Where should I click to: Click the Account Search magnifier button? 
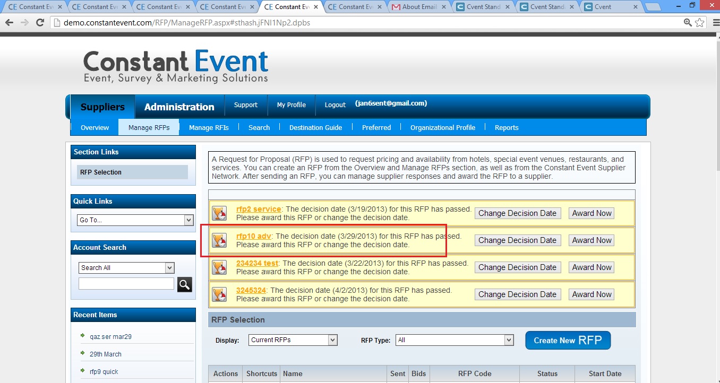[x=184, y=284]
